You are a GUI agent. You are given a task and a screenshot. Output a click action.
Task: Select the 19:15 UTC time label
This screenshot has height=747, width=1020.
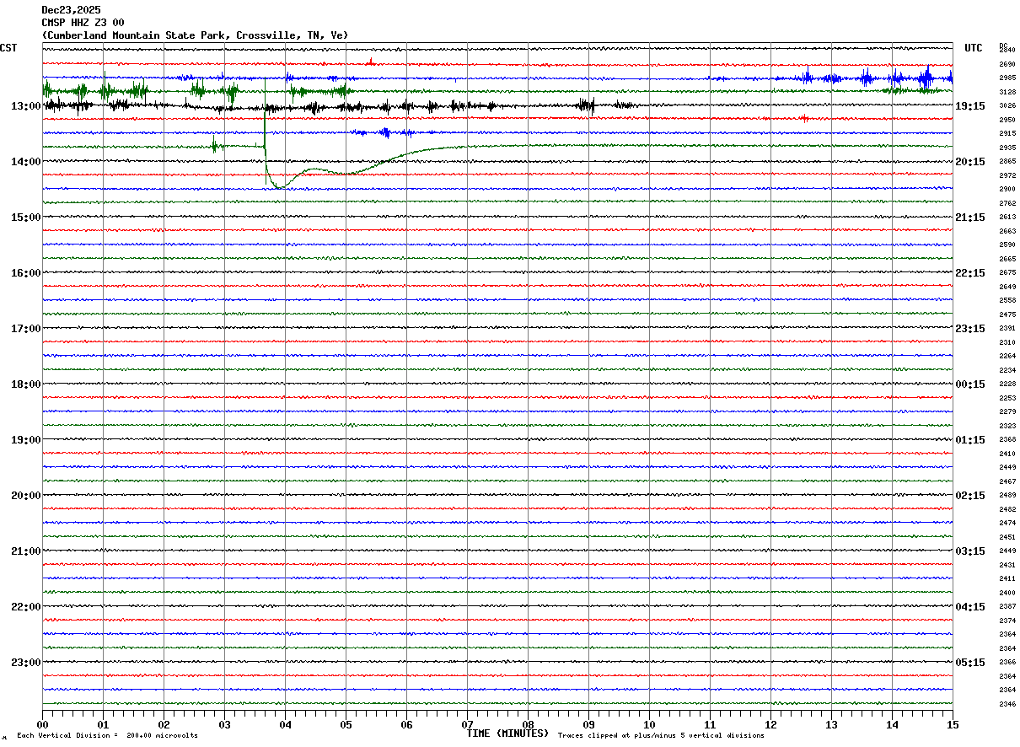(x=970, y=106)
